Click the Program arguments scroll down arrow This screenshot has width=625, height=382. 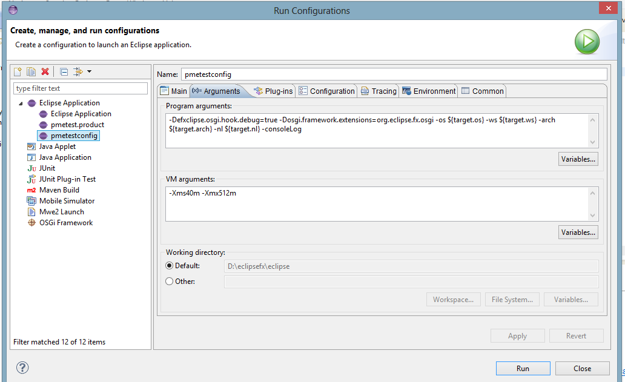593,142
